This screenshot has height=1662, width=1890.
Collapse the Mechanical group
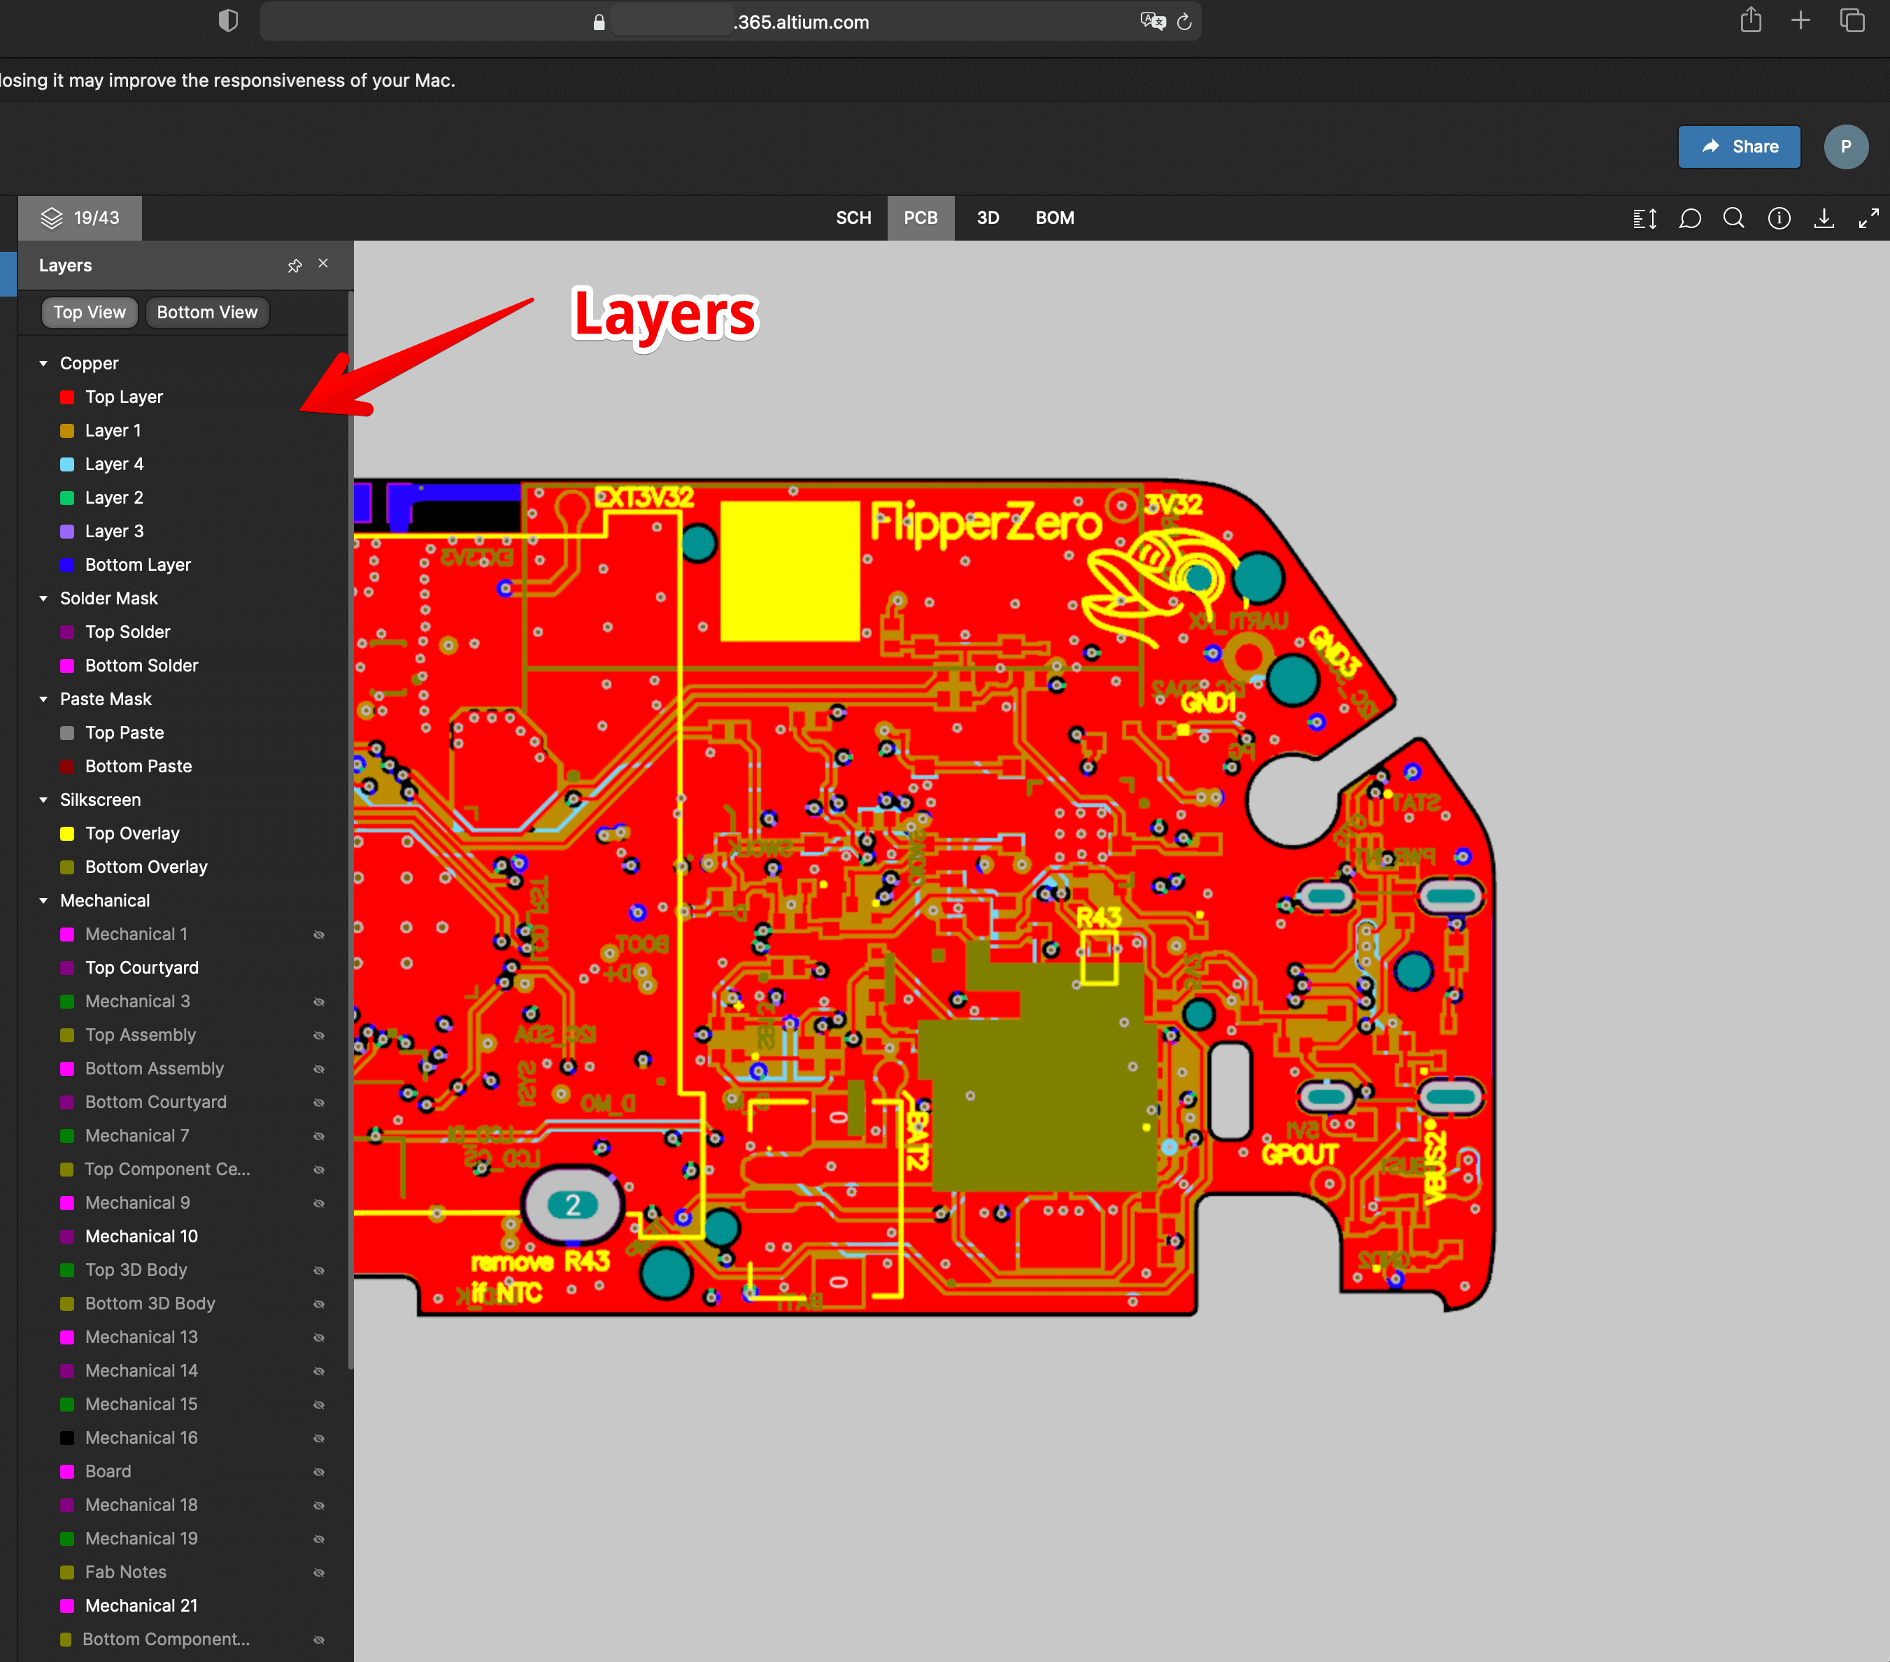point(43,901)
